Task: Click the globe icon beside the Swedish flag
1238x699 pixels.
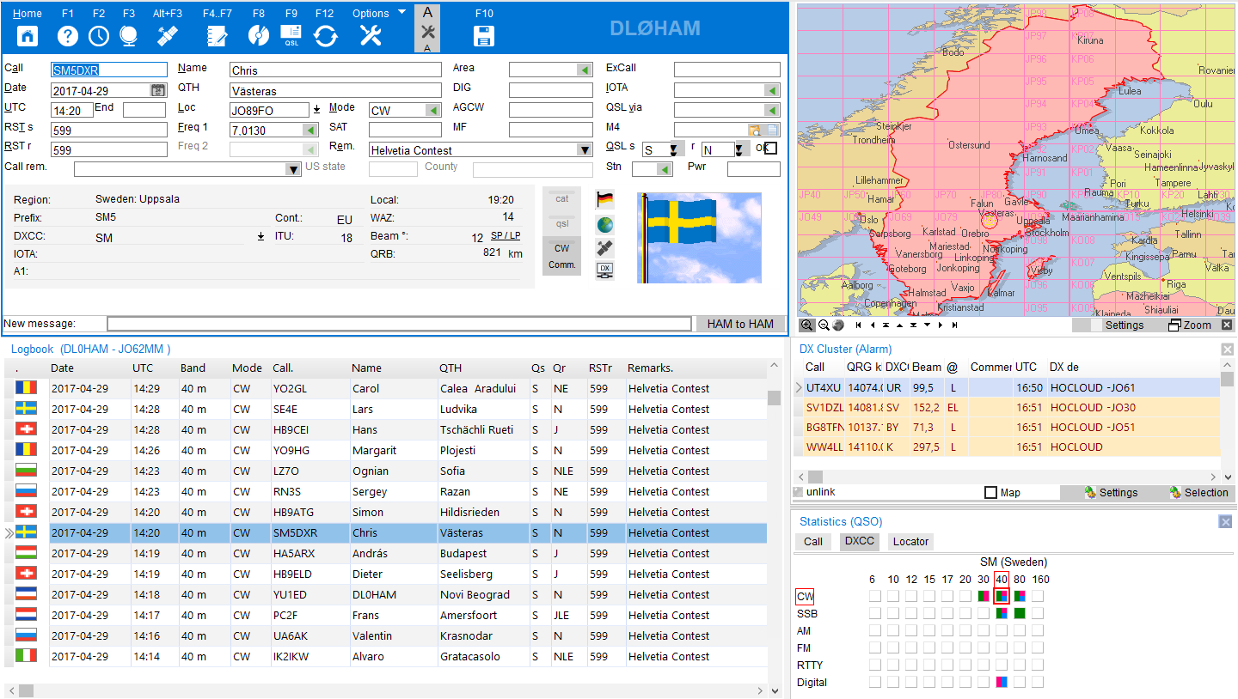Action: 604,224
